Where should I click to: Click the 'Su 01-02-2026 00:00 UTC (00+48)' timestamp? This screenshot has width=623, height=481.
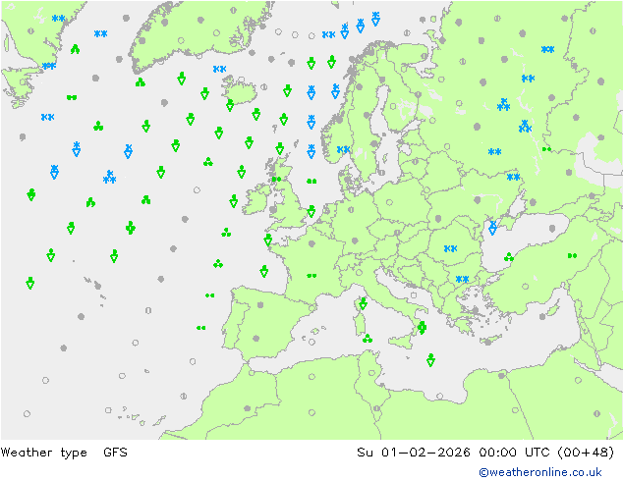coord(485,453)
